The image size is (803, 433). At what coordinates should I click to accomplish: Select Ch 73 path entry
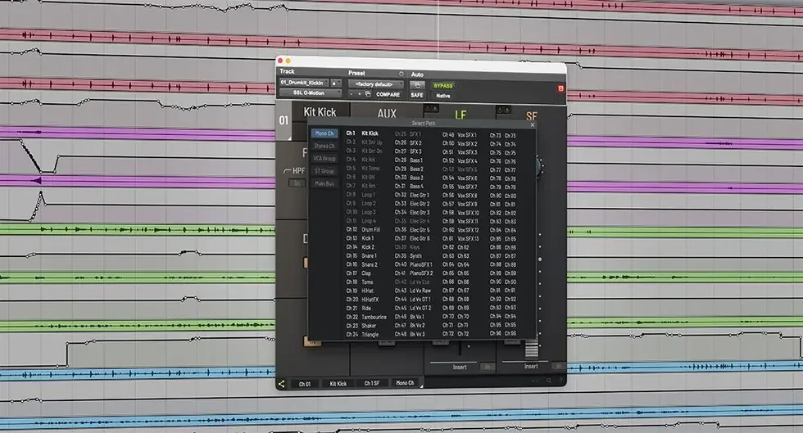pyautogui.click(x=503, y=136)
